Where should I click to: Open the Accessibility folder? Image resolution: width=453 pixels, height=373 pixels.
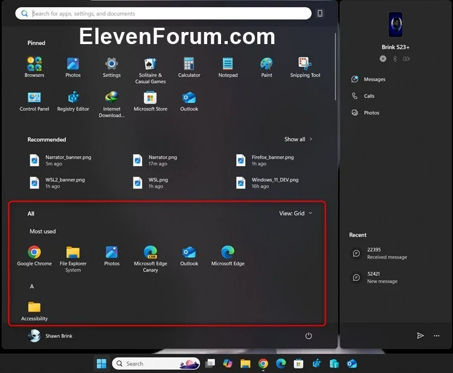tap(34, 311)
